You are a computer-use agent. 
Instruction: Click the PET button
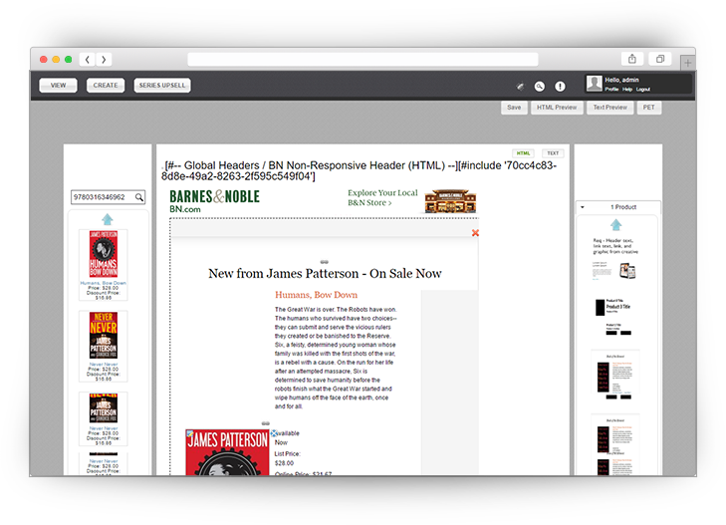pyautogui.click(x=648, y=108)
